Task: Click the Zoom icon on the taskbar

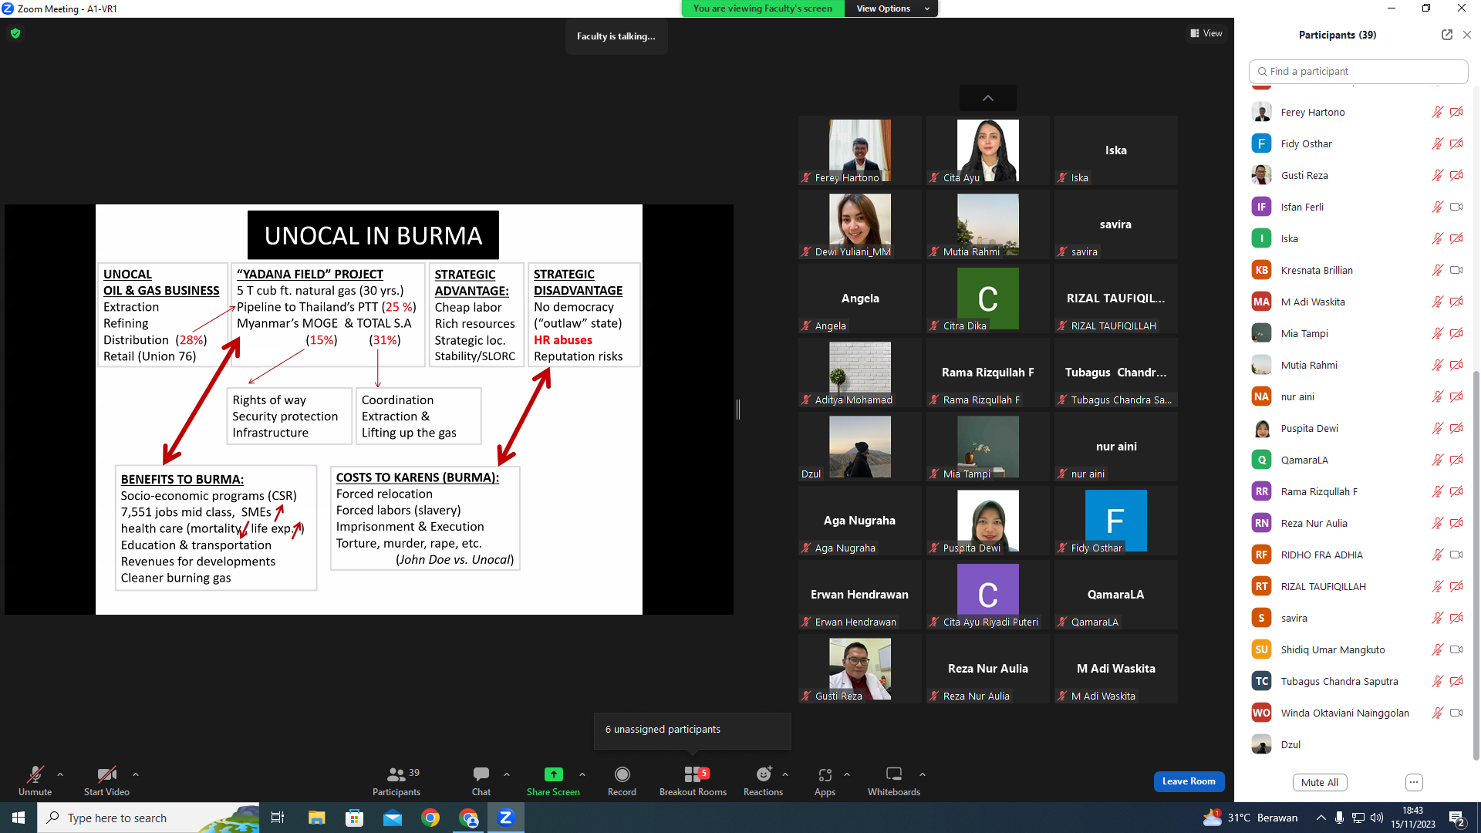Action: [506, 818]
